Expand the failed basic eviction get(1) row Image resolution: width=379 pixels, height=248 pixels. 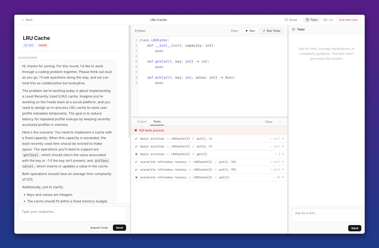tap(209, 154)
